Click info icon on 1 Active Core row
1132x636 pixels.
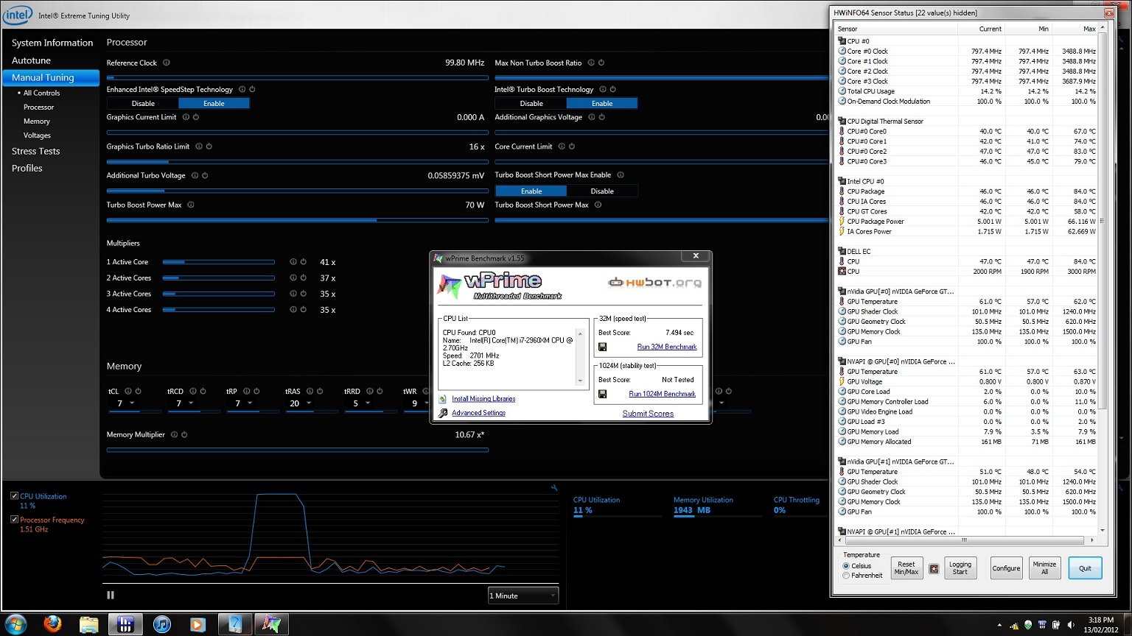click(x=293, y=262)
